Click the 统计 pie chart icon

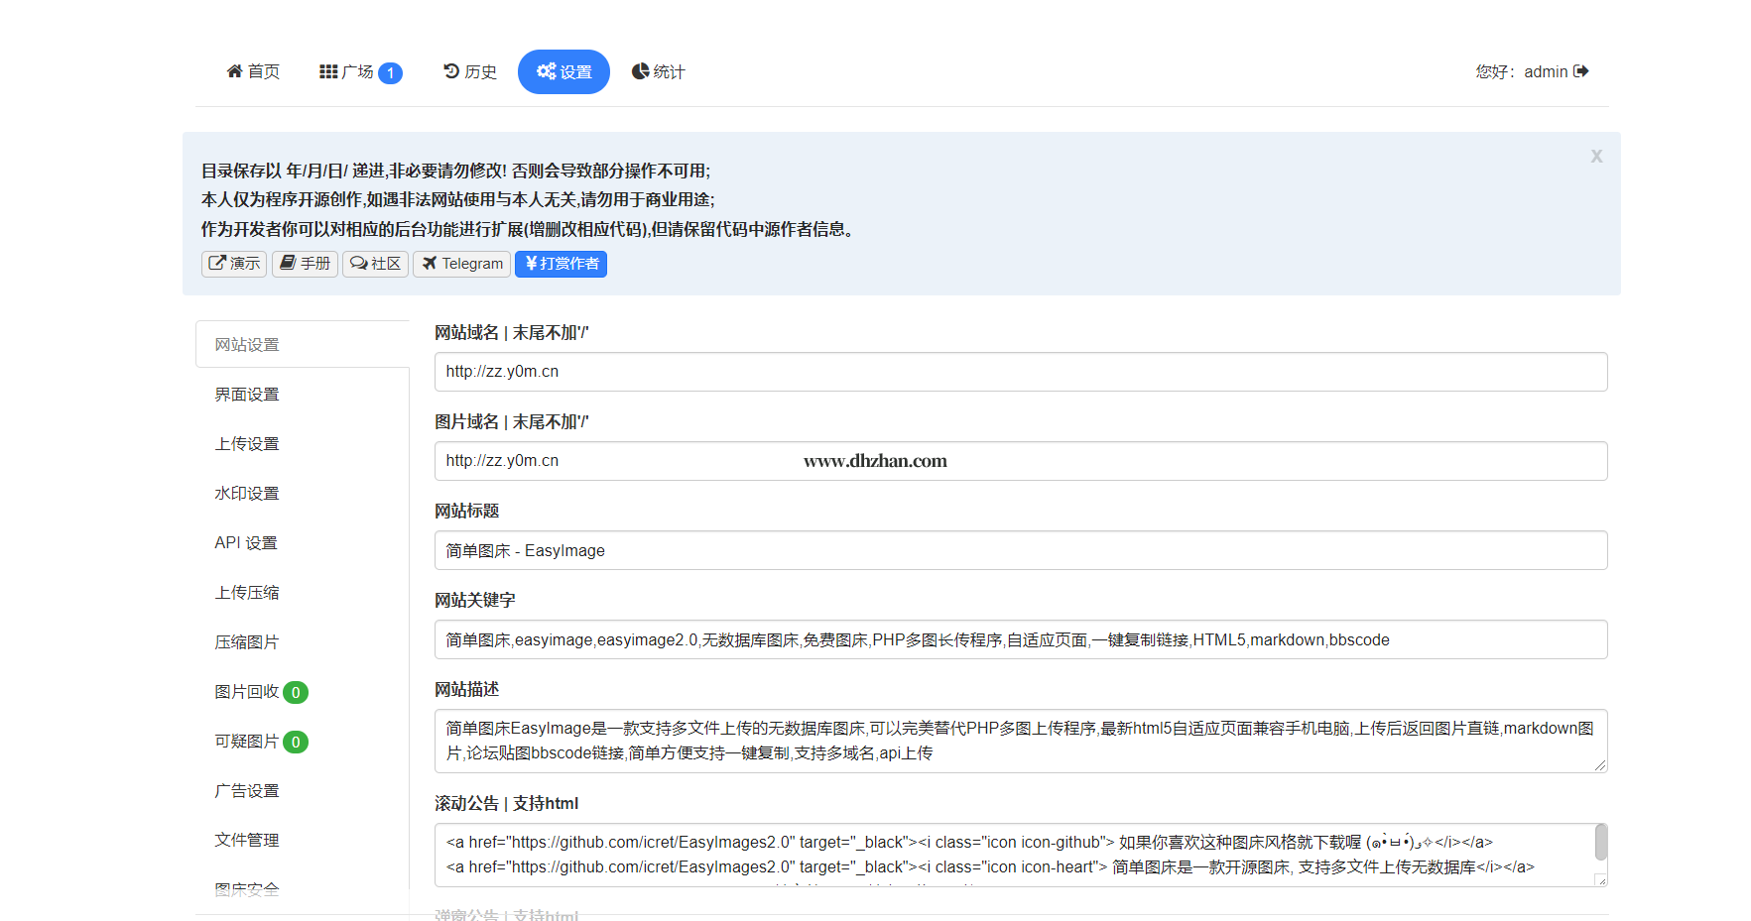point(641,71)
